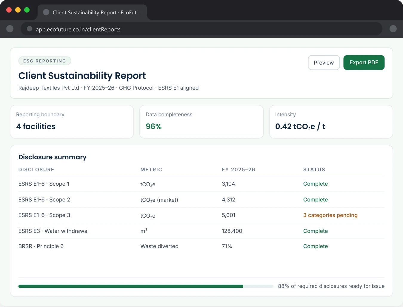Click the yellow window minimize button
This screenshot has height=307, width=403.
click(18, 10)
